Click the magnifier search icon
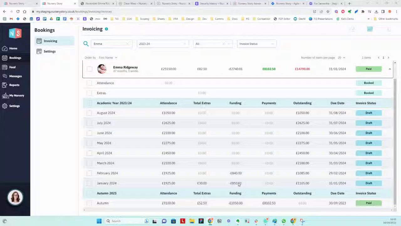This screenshot has width=401, height=226. [86, 44]
